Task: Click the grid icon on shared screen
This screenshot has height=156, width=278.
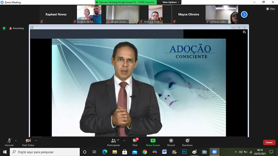Action: click(244, 32)
